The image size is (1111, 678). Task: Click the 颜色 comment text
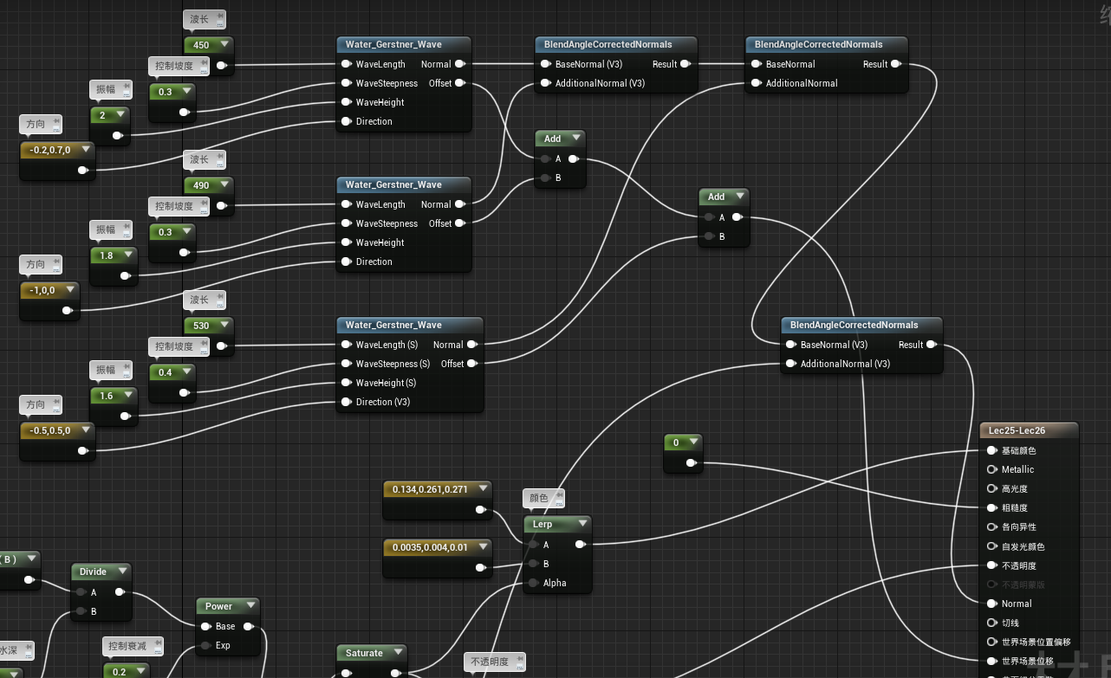[x=539, y=498]
